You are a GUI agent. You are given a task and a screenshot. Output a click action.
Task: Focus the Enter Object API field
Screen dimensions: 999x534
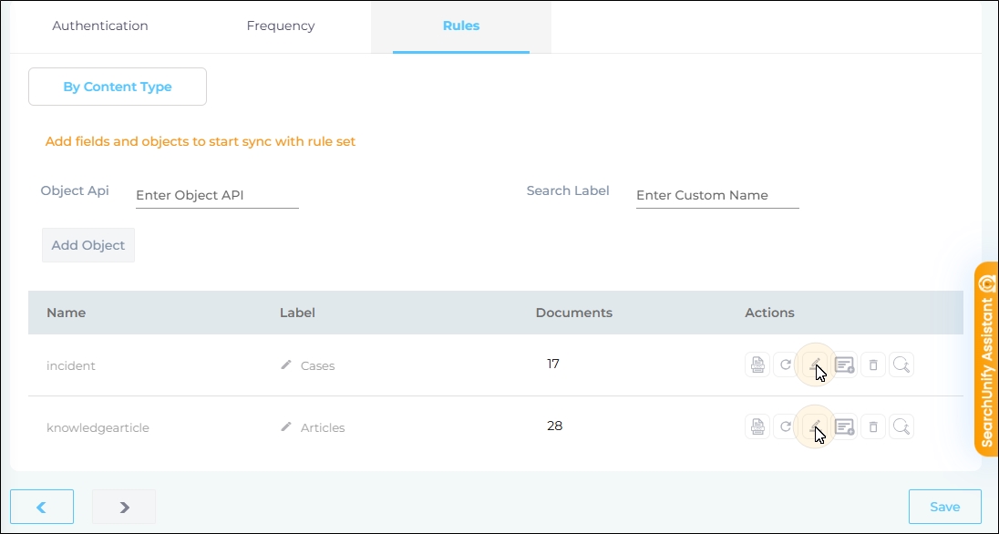(217, 195)
